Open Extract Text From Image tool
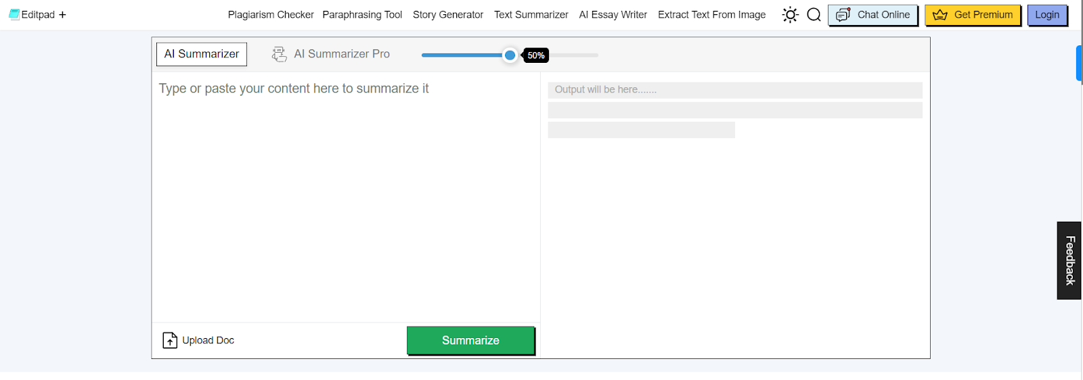The image size is (1083, 380). pyautogui.click(x=712, y=15)
